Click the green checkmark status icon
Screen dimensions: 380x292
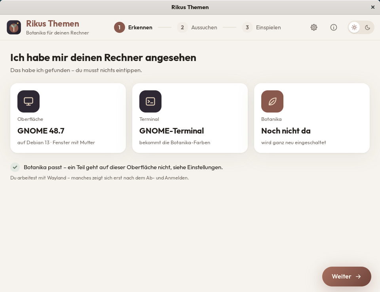point(15,167)
